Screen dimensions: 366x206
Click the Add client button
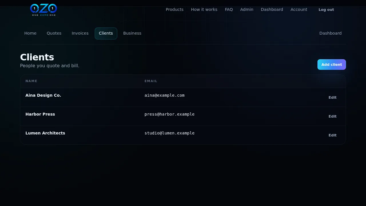(332, 65)
